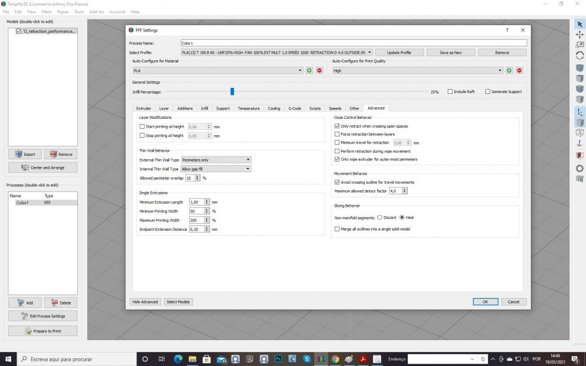586x366 pixels.
Task: Click the FFF Settings help question mark
Action: (507, 30)
